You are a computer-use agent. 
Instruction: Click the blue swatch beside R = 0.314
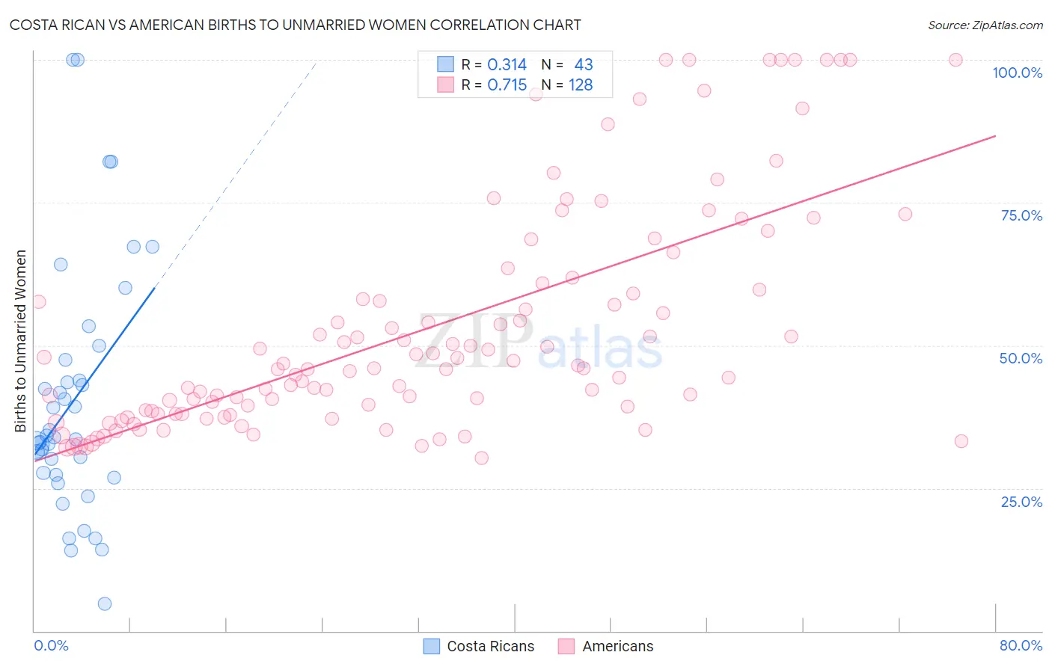446,64
